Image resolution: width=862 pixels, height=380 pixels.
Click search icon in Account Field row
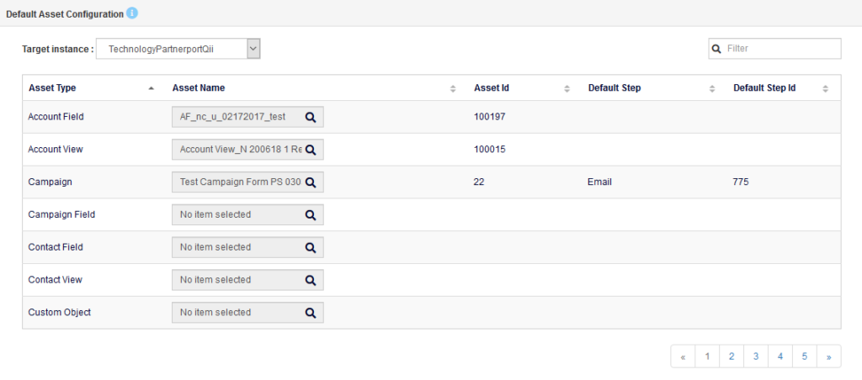tap(310, 117)
